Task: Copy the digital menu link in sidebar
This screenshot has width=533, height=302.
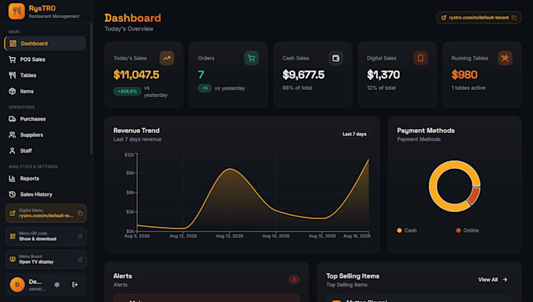Action: [x=80, y=213]
